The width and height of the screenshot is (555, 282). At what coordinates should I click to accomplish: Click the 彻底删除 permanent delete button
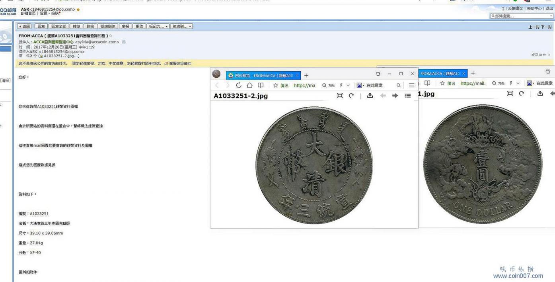click(x=108, y=26)
